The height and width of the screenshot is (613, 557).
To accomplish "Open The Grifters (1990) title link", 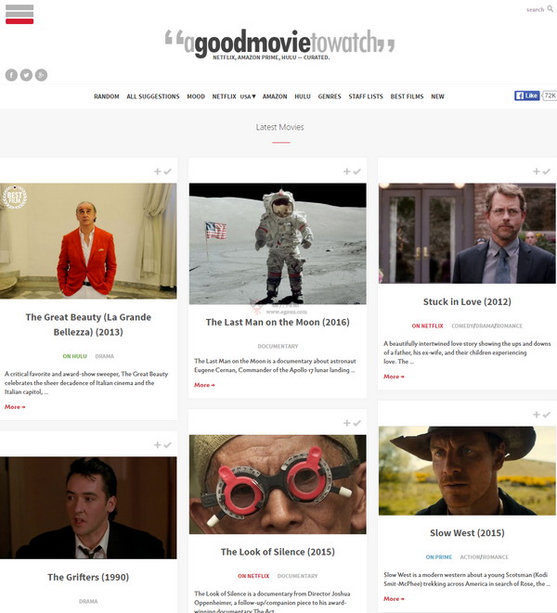I will click(x=88, y=577).
